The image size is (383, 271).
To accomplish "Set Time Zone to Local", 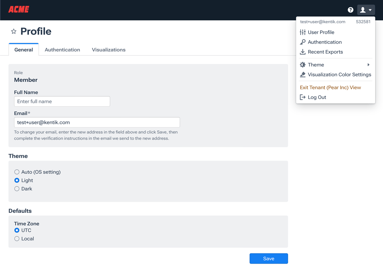I will click(17, 239).
